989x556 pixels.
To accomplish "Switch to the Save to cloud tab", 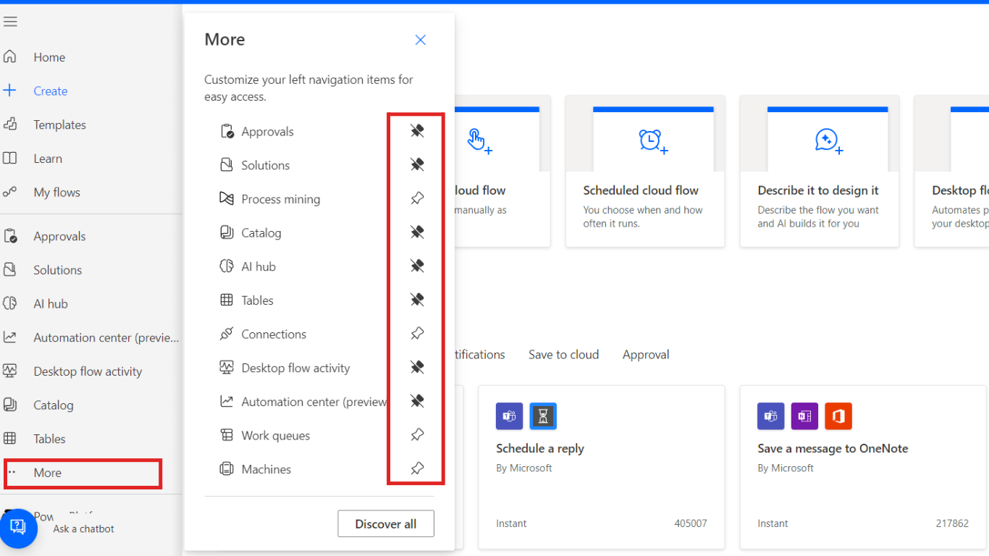I will (563, 355).
